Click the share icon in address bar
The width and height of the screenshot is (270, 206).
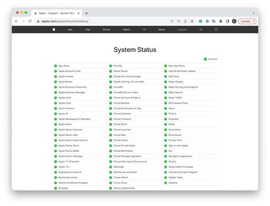click(x=185, y=21)
